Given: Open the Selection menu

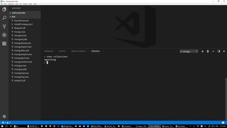Looking at the screenshot, I should pos(11,4).
